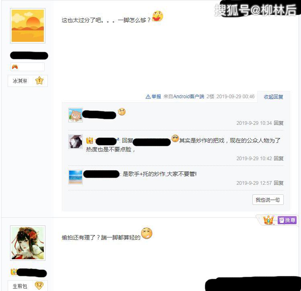Image resolution: width=301 pixels, height=291 pixels.
Task: Click the game controller badge icon
Action: point(15,67)
